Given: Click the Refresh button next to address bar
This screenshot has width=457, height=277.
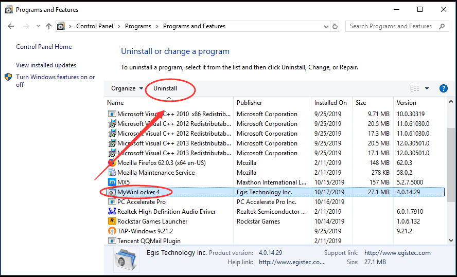Looking at the screenshot, I should [x=335, y=27].
